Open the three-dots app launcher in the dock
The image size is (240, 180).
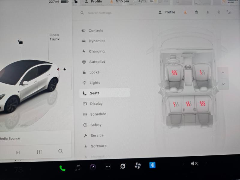108,167
